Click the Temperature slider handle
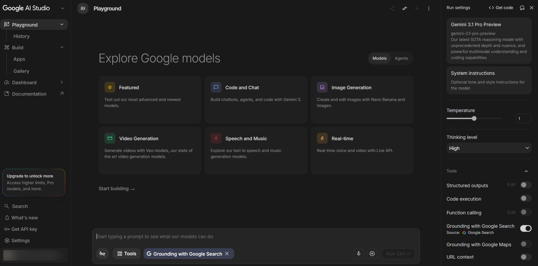538x266 pixels. click(474, 118)
